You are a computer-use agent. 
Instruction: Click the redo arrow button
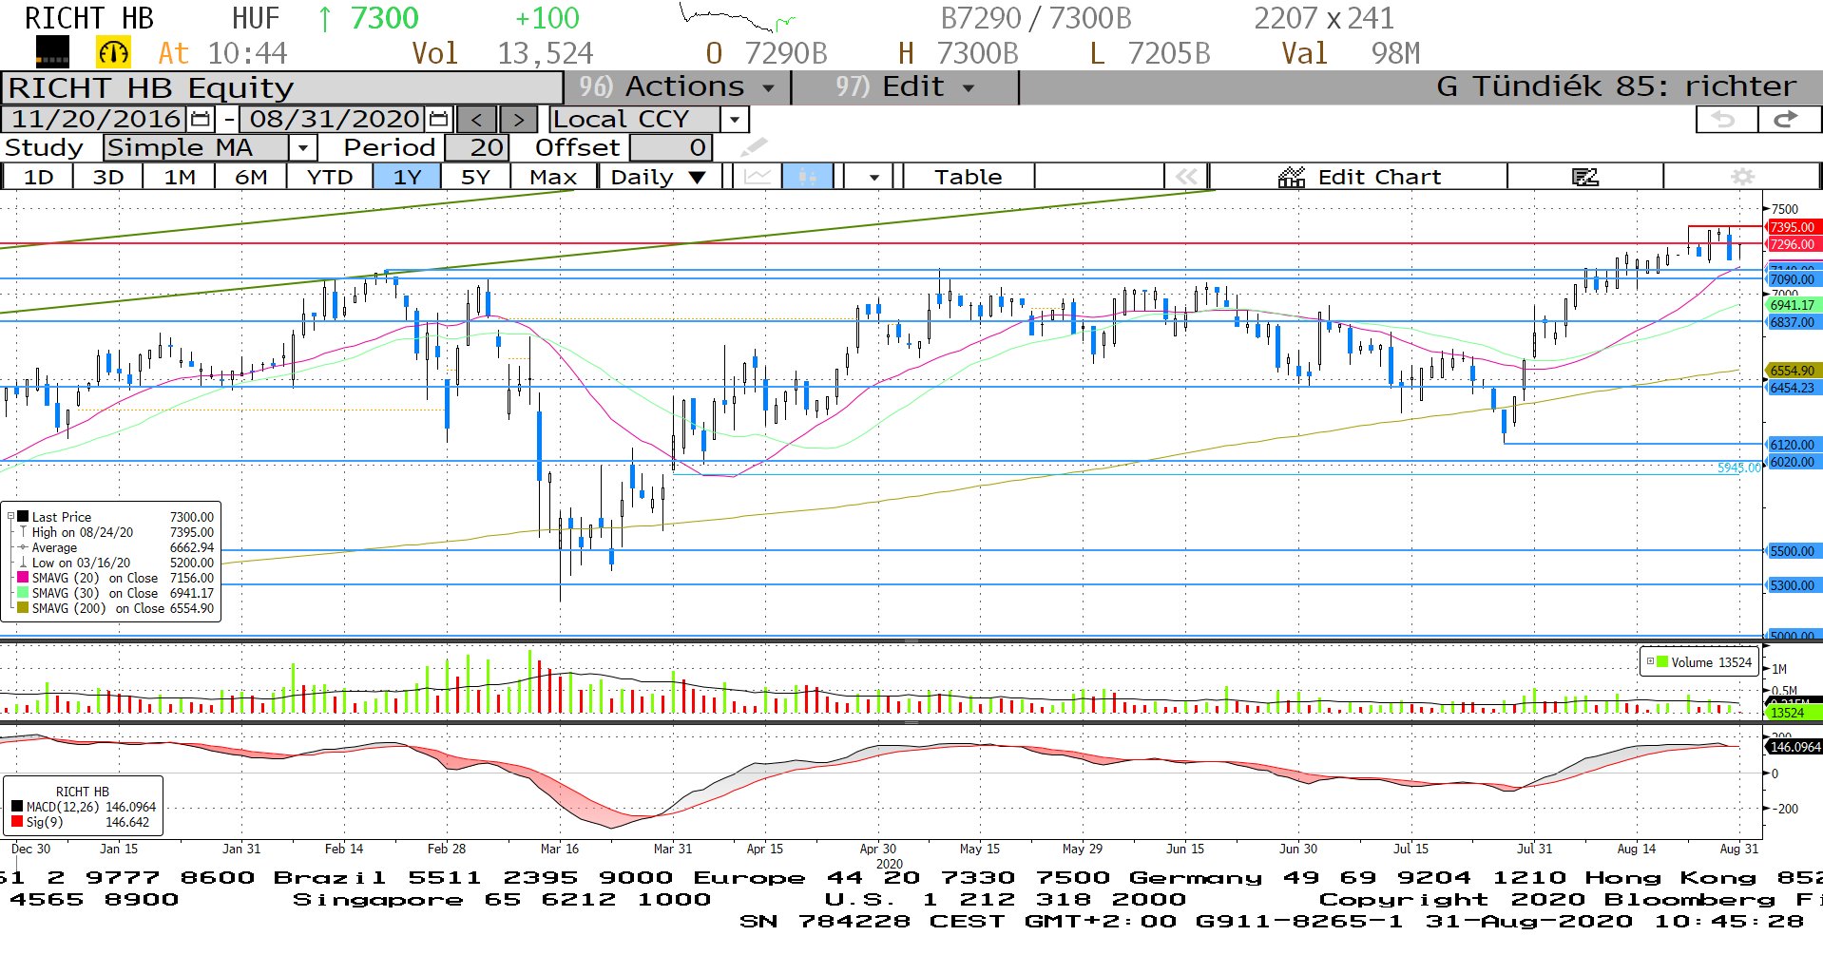1788,120
